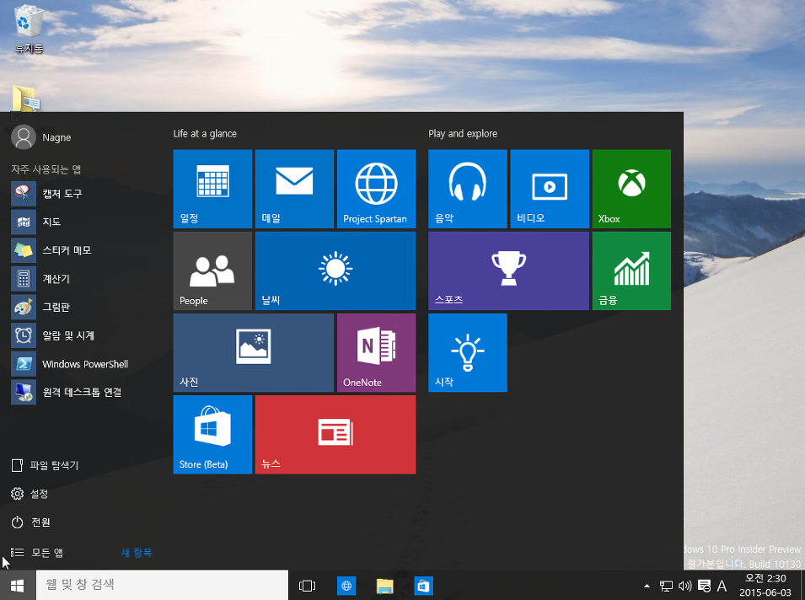The height and width of the screenshot is (600, 805).
Task: Show 모든 앱 list
Action: (37, 553)
